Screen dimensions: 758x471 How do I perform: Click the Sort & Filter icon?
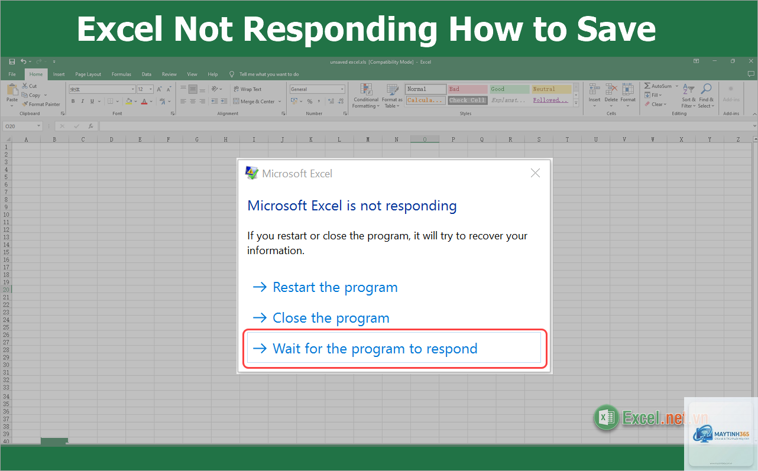(689, 89)
